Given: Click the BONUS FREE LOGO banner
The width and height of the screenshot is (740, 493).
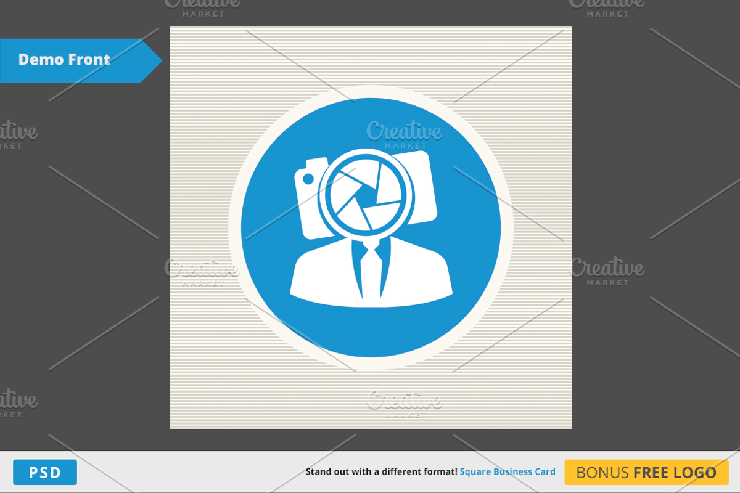Looking at the screenshot, I should pyautogui.click(x=646, y=473).
